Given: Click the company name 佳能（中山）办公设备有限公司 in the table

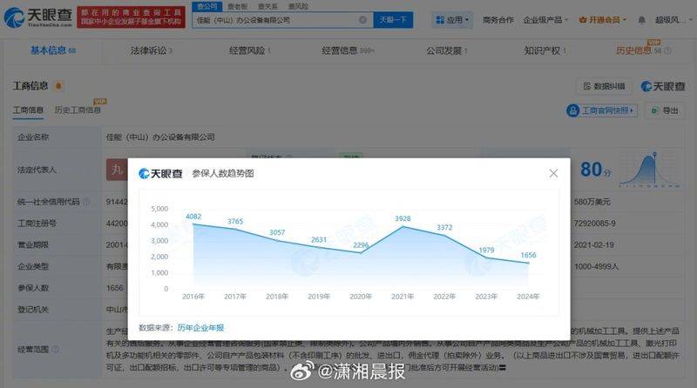Looking at the screenshot, I should 160,137.
